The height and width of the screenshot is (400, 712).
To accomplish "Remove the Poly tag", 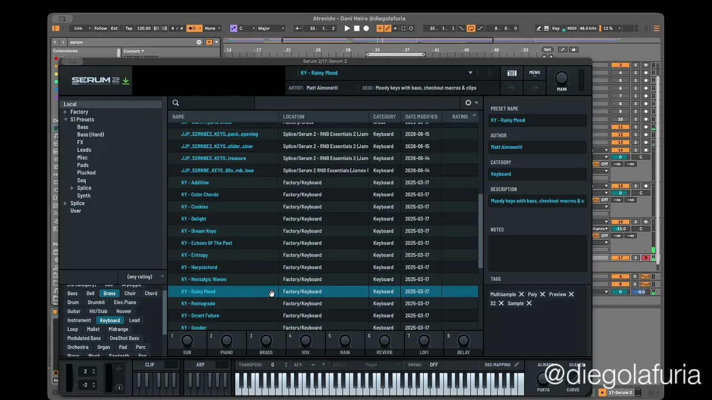I will (542, 294).
